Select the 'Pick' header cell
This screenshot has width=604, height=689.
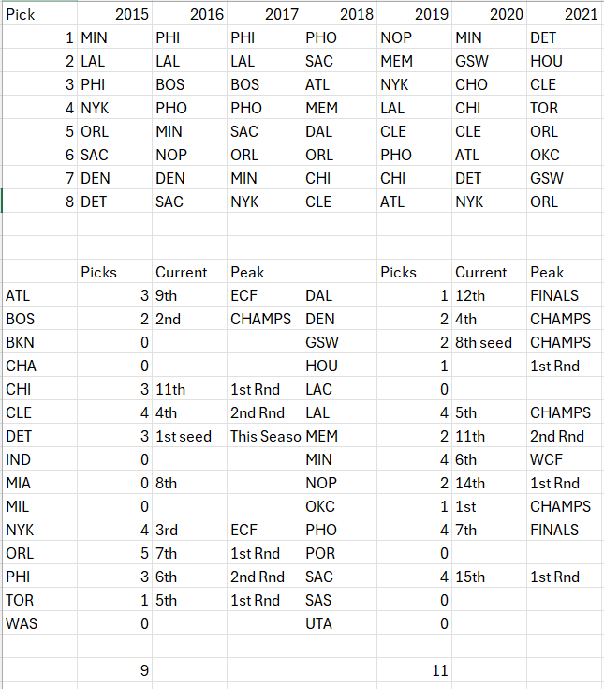click(x=21, y=15)
